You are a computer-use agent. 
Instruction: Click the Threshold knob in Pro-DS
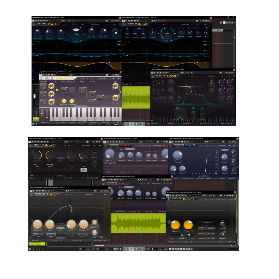[175, 225]
